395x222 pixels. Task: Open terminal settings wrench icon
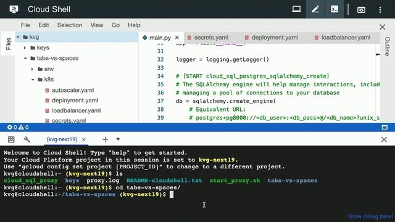(27, 139)
